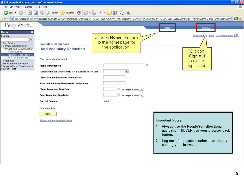The image size is (244, 183).
Task: Open the AIM running-man icon
Action: (x=121, y=13)
